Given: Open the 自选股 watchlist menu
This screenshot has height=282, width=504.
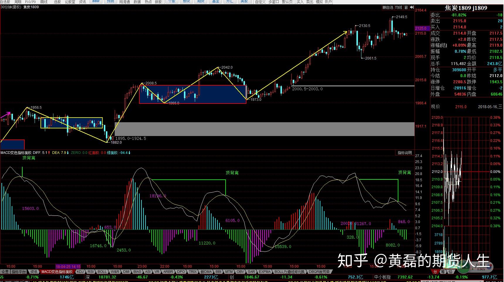Looking at the screenshot, I should 5,2.
